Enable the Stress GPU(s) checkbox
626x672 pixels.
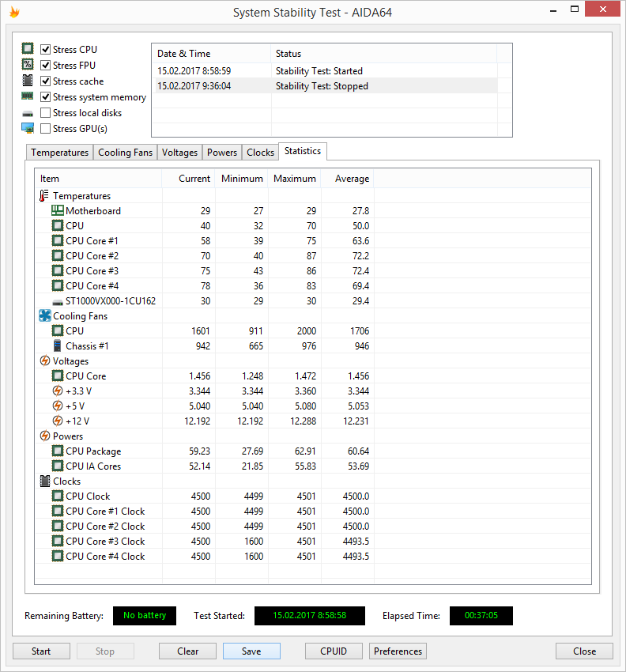(x=45, y=129)
